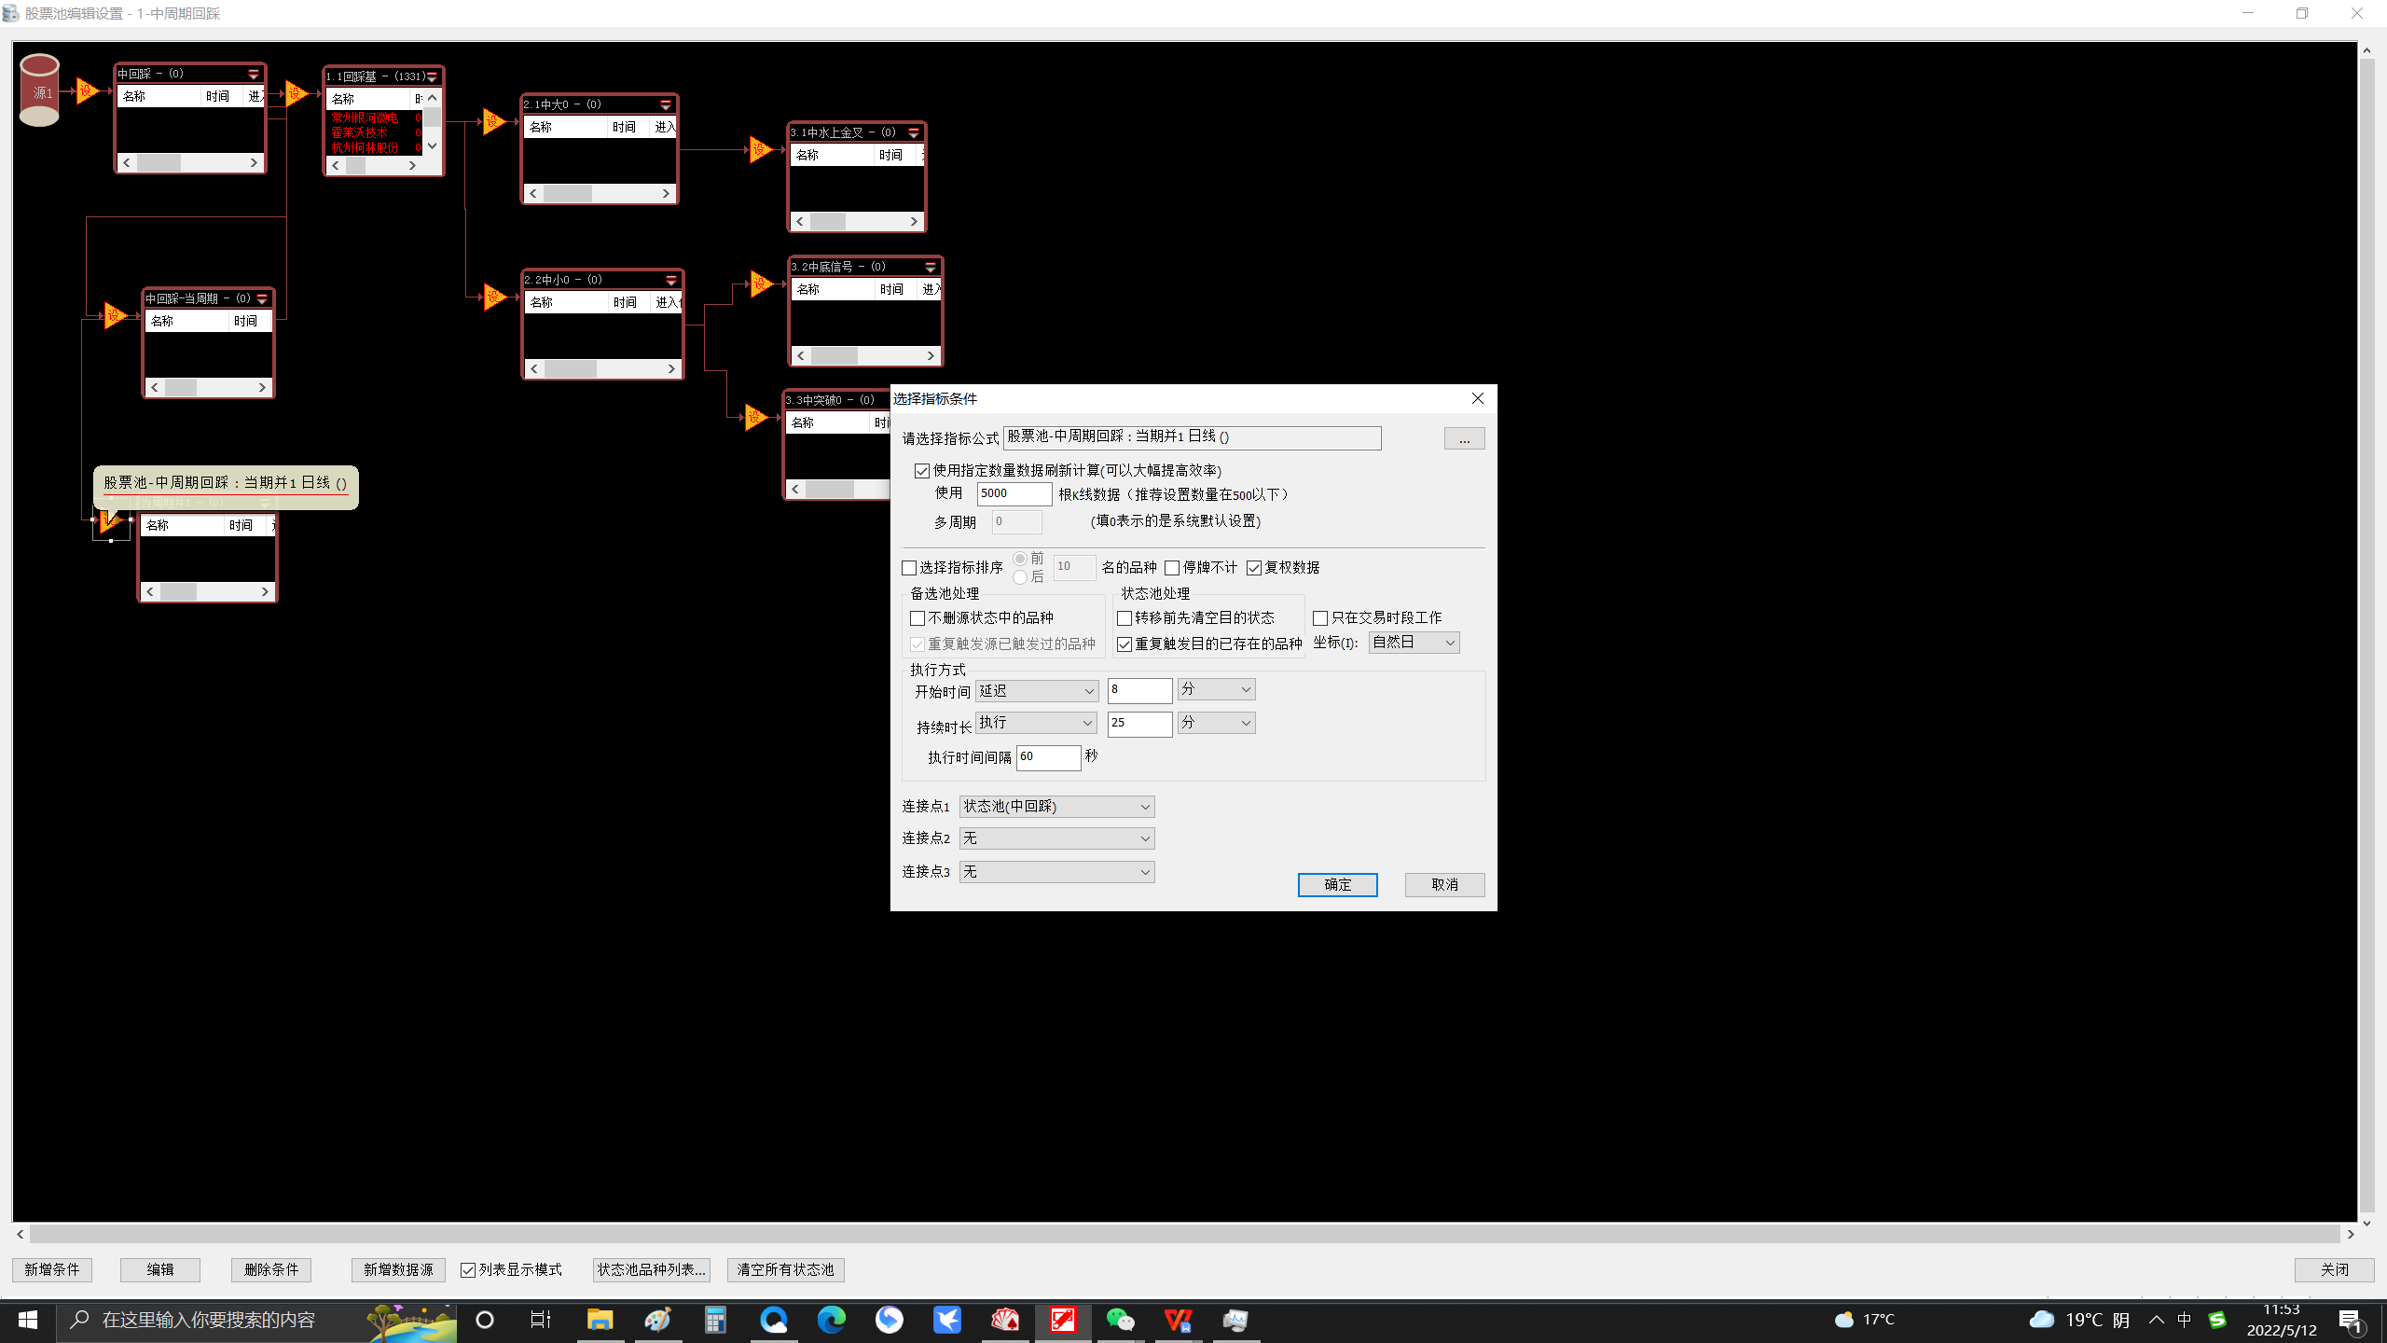
Task: Open menu icon on 中回踩-当周期 pool header
Action: tap(262, 298)
